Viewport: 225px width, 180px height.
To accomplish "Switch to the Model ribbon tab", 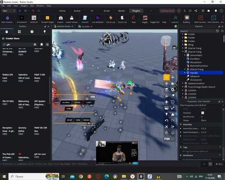I will (x=121, y=11).
